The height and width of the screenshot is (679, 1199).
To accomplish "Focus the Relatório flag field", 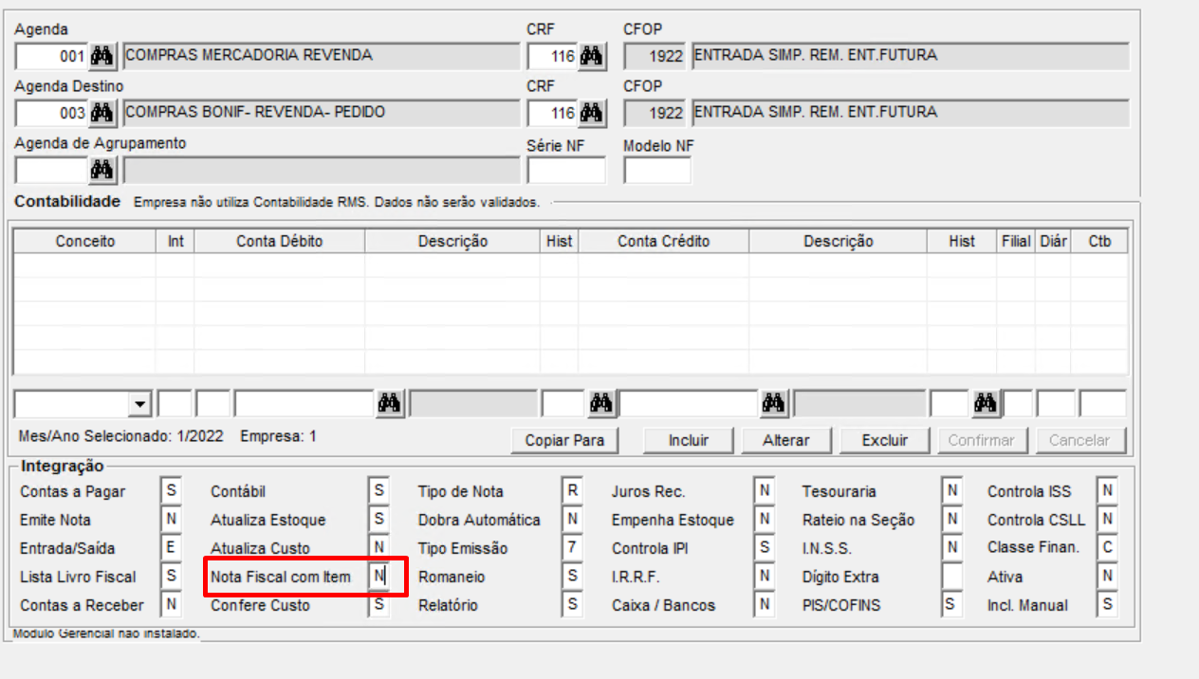I will 572,605.
